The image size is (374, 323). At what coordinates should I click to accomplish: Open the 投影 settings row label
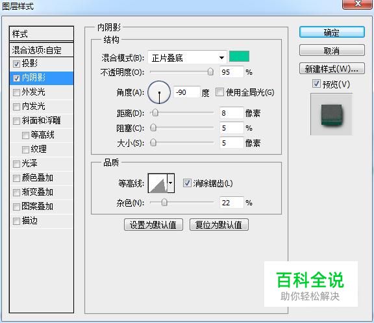(30, 63)
